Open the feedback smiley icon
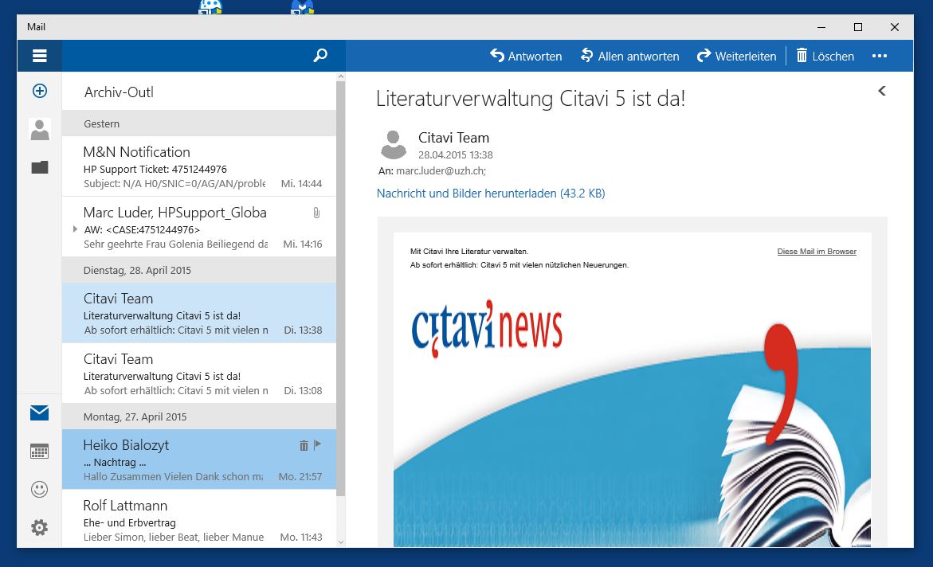933x567 pixels. click(39, 489)
